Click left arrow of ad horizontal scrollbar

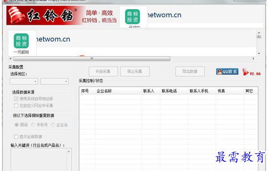(x=11, y=59)
